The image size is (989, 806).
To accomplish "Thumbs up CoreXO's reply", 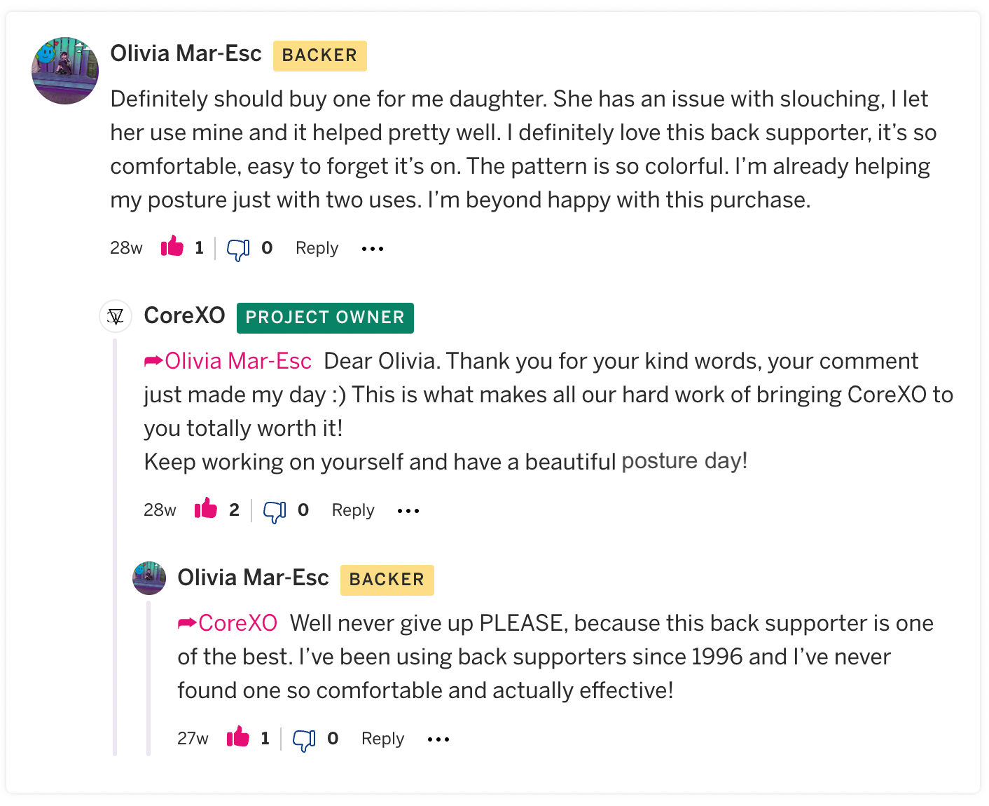I will [206, 510].
